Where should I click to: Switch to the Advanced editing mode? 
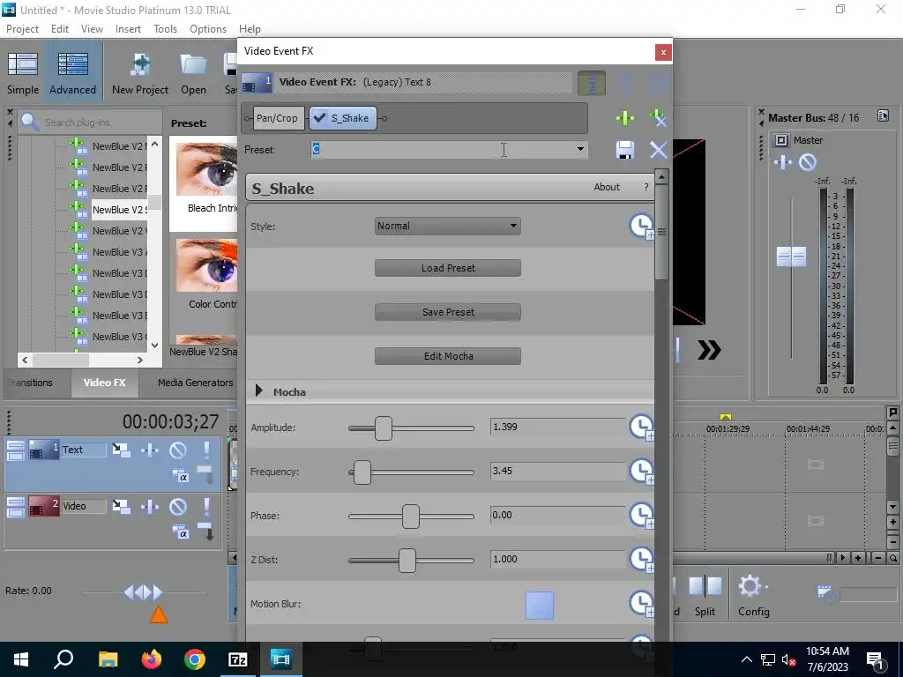coord(72,73)
